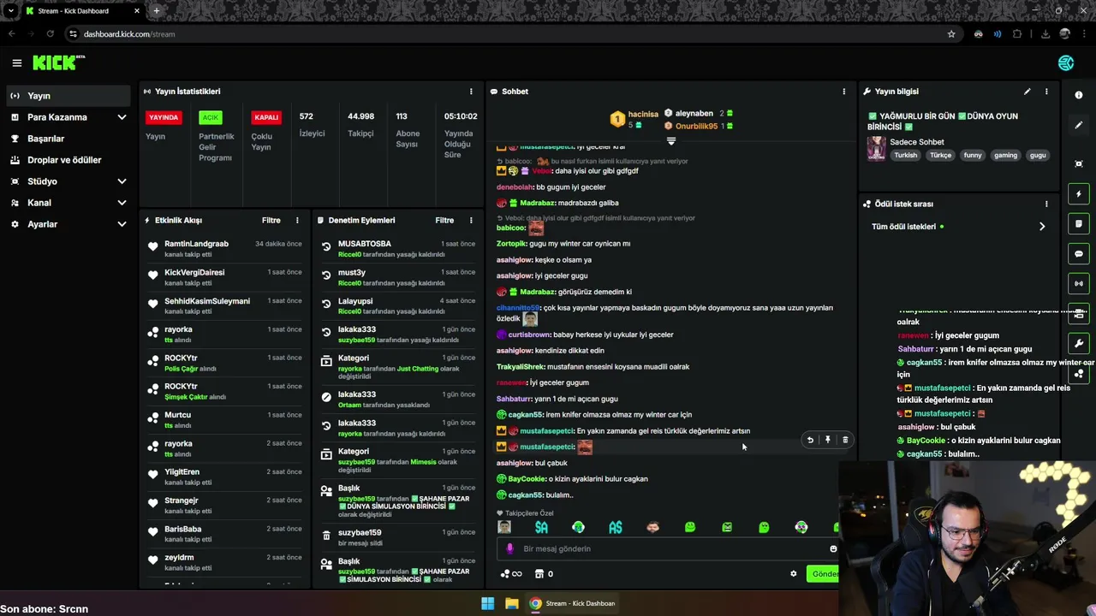Click Chrome Stream - Kick Dashboard taskbar item
The image size is (1096, 616).
[x=572, y=603]
